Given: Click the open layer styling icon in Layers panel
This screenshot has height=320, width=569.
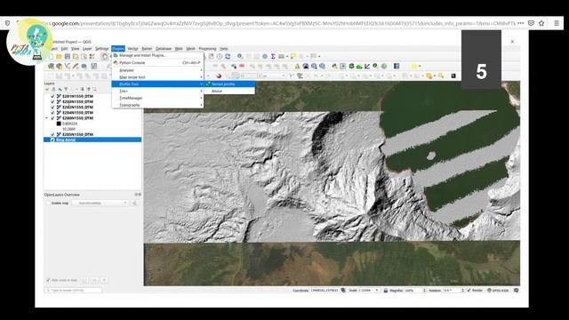Looking at the screenshot, I should point(47,89).
